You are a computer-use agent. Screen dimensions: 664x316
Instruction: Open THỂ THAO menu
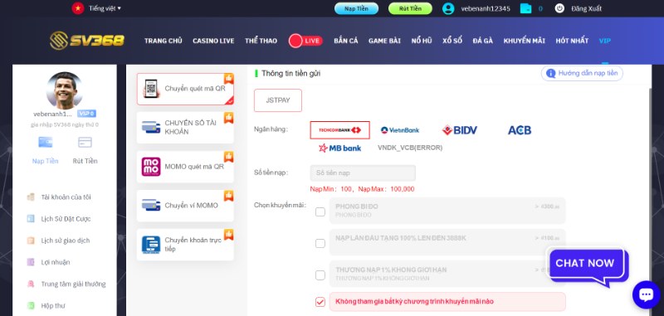[261, 41]
